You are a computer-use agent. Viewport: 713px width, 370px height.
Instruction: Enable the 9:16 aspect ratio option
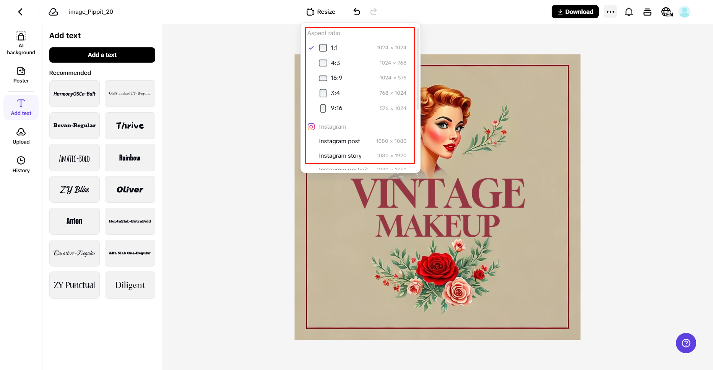[323, 108]
